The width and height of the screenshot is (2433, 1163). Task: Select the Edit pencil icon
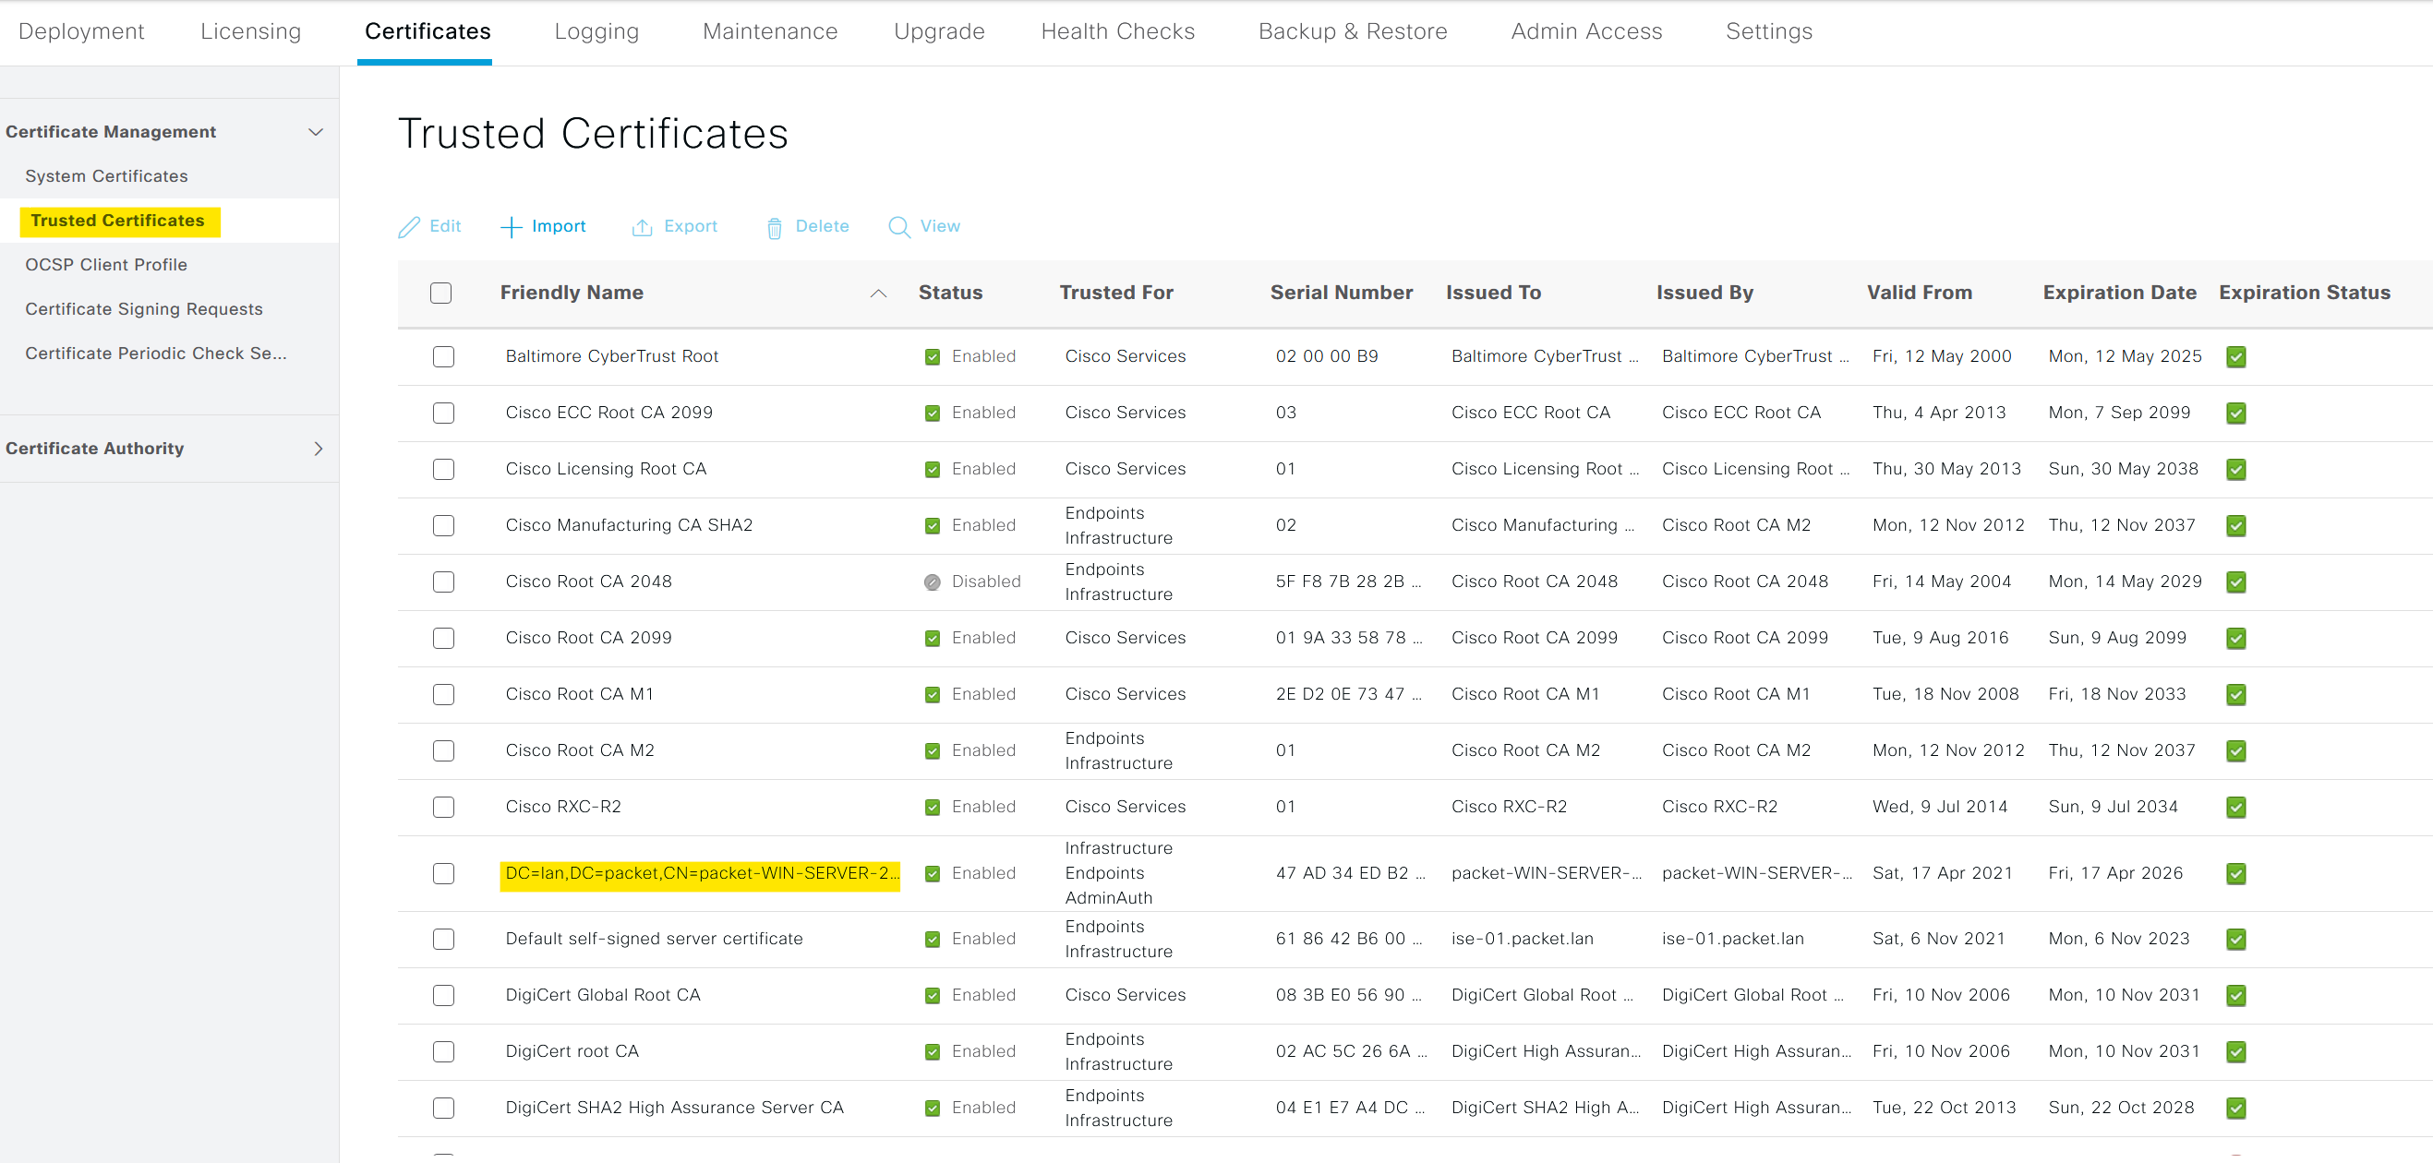[x=410, y=226]
